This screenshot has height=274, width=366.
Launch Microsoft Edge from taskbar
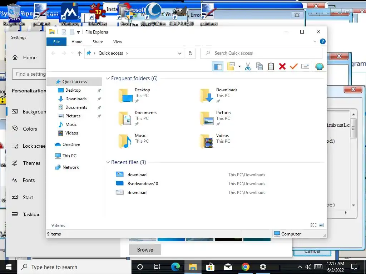(175, 267)
